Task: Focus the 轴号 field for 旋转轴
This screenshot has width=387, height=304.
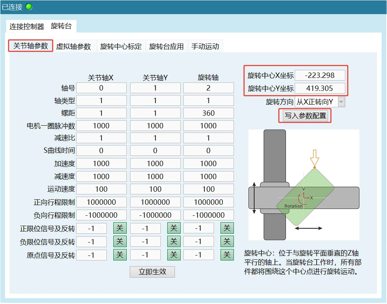Action: pyautogui.click(x=209, y=88)
